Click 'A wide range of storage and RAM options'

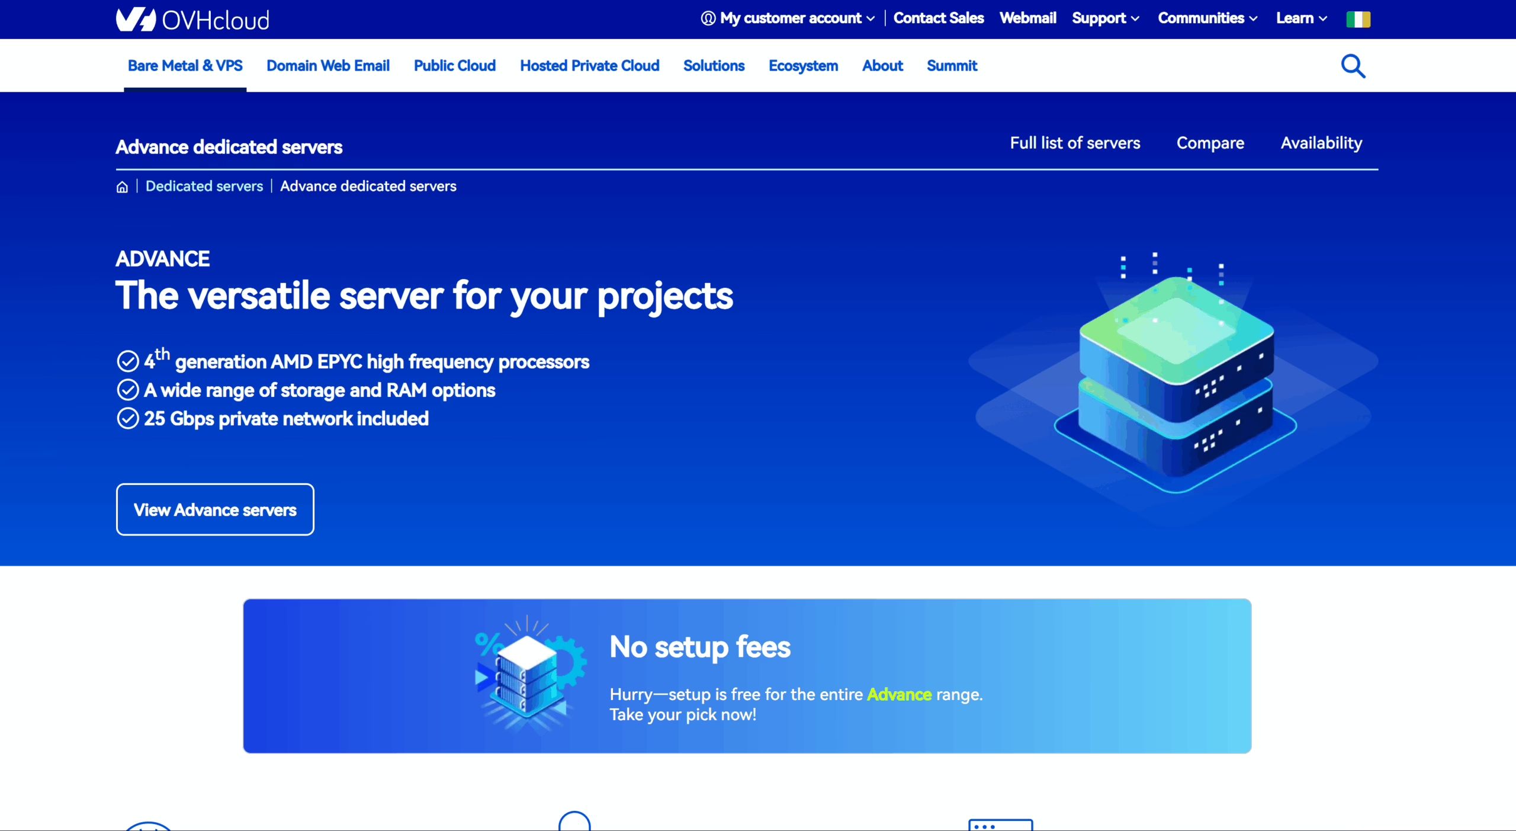tap(320, 390)
